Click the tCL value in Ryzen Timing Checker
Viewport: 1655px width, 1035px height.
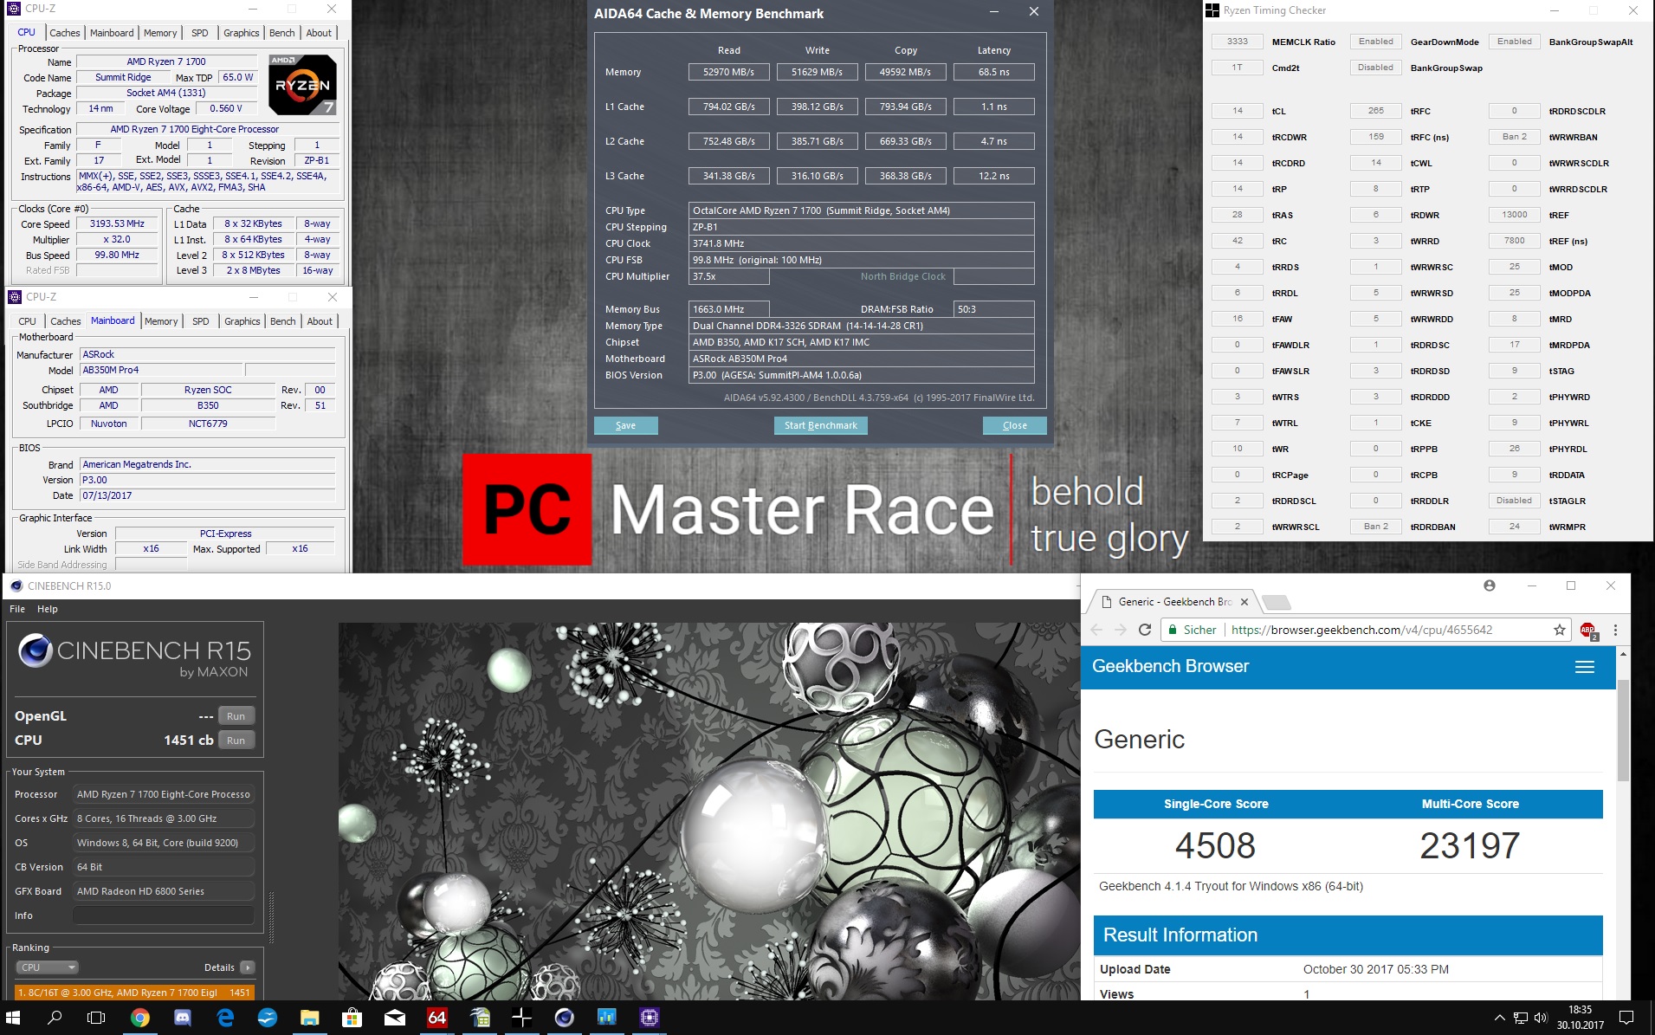1237,111
